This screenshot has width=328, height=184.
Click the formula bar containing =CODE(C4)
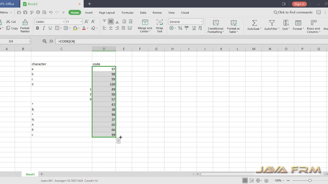(191, 41)
